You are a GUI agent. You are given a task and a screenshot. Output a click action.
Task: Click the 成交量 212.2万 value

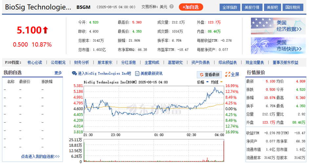(x=178, y=22)
